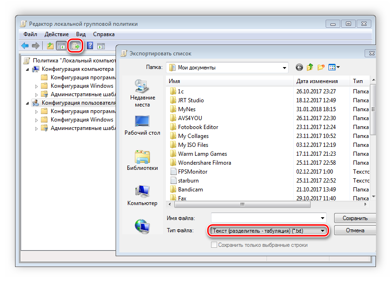
Task: Go to Рабочий стол in the places bar
Action: (x=142, y=125)
